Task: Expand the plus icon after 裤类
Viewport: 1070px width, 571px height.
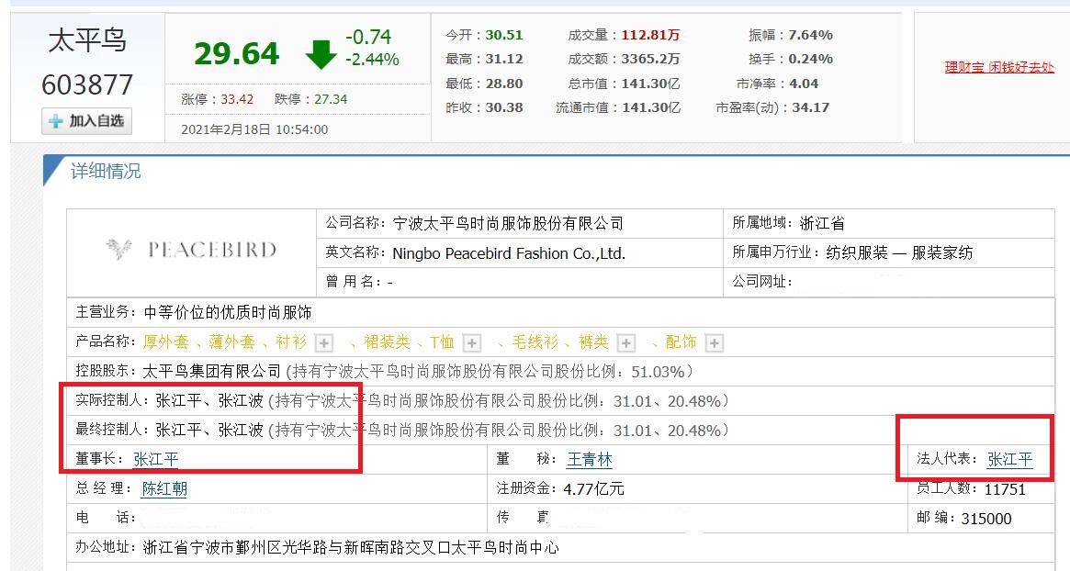Action: (x=625, y=342)
